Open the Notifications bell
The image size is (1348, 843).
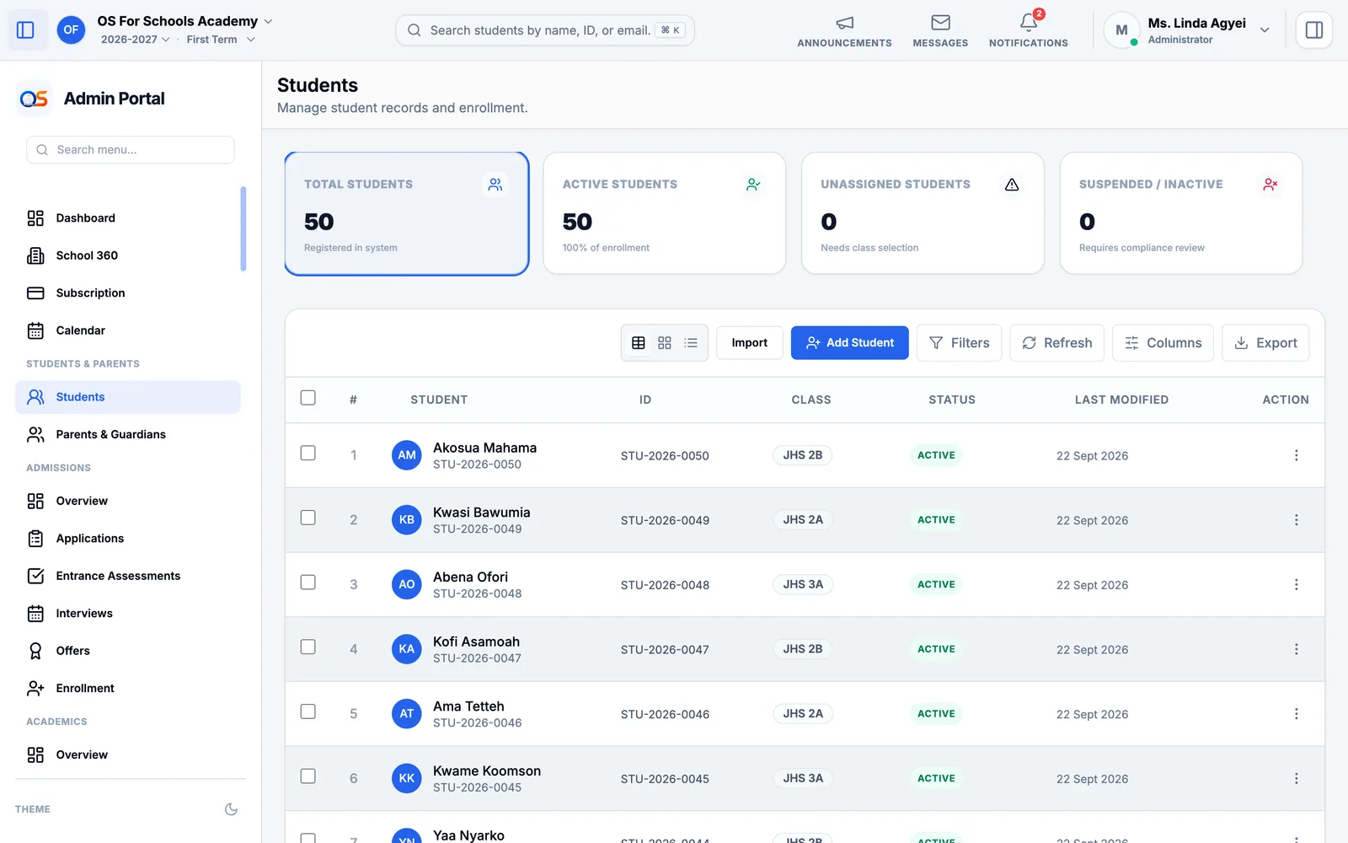tap(1028, 23)
